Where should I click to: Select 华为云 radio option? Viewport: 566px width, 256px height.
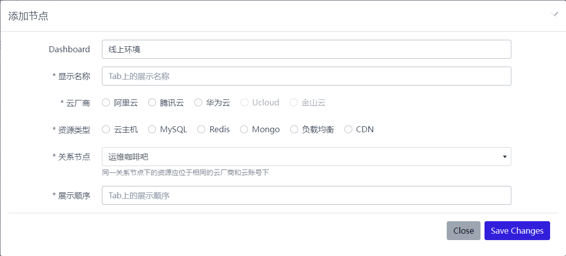coord(198,103)
